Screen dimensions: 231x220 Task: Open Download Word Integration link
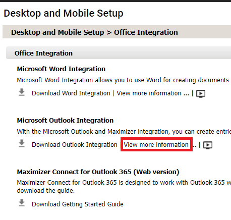(71, 93)
